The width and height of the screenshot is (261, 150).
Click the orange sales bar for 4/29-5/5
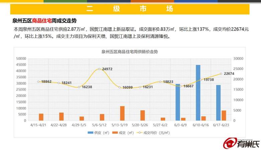point(82,119)
